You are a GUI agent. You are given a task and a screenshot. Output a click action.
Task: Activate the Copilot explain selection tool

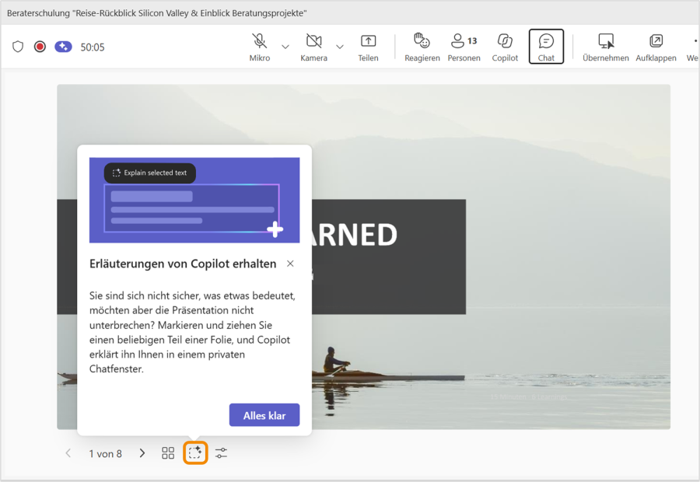(195, 453)
